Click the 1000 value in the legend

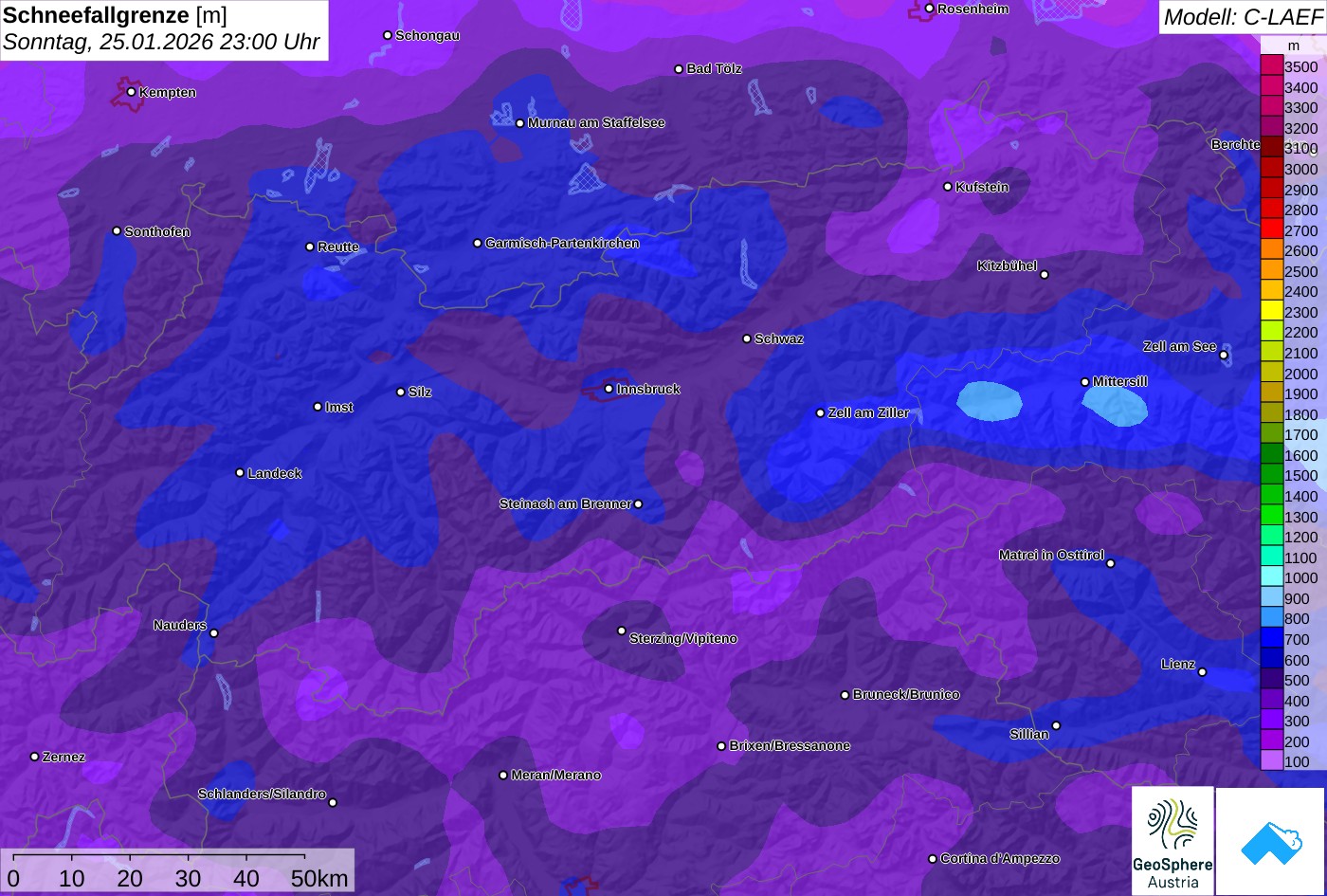click(x=1300, y=578)
